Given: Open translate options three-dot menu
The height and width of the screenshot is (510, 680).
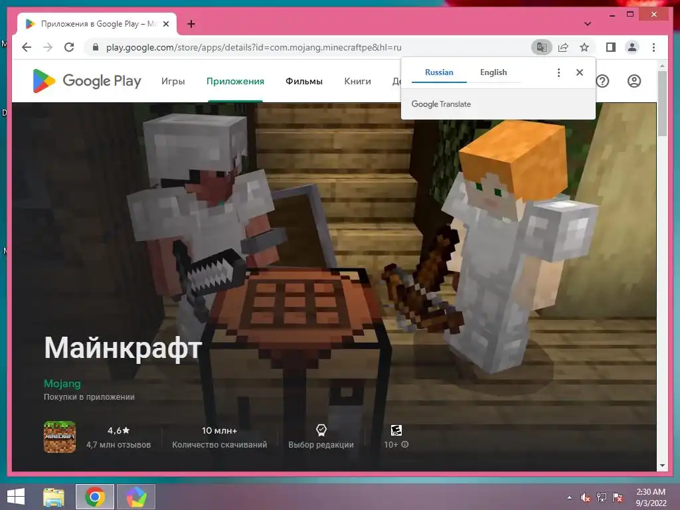Looking at the screenshot, I should tap(558, 72).
